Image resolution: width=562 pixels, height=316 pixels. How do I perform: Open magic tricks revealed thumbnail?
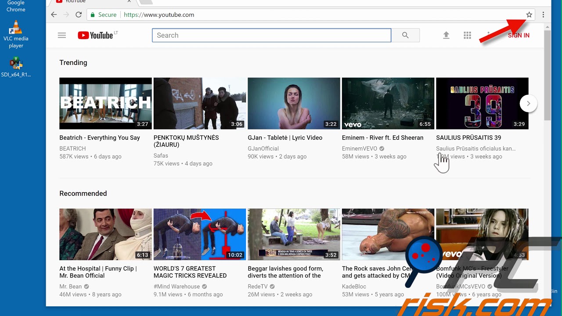pyautogui.click(x=200, y=234)
